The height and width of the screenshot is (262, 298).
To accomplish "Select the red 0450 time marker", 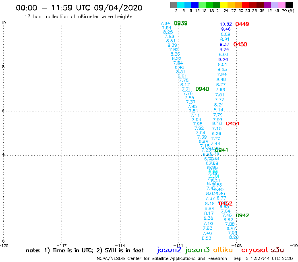I will (x=240, y=44).
